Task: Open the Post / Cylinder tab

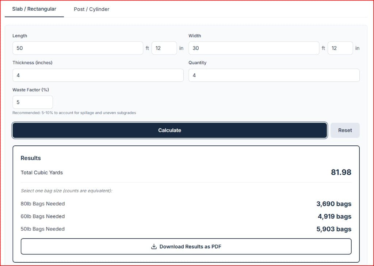Action: (x=92, y=9)
